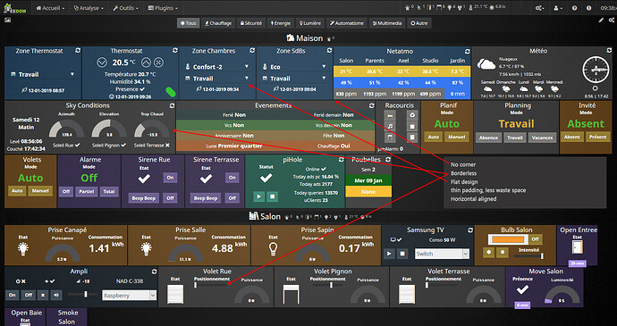
Task: Set Alarme mode to Partiel
Action: click(87, 191)
